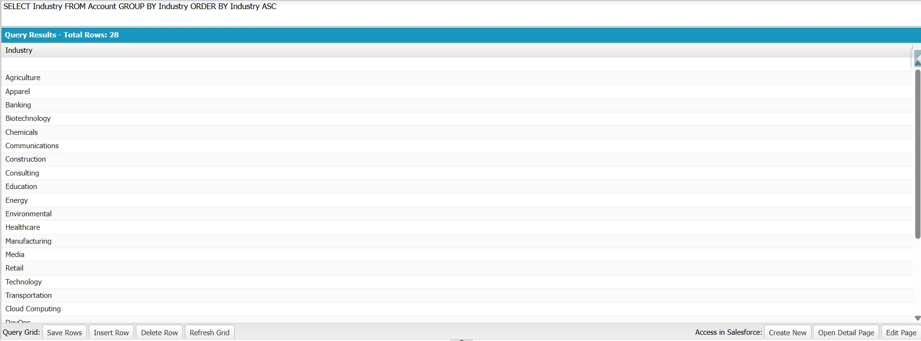The height and width of the screenshot is (341, 921).
Task: Click the Refresh Grid button
Action: coord(210,332)
